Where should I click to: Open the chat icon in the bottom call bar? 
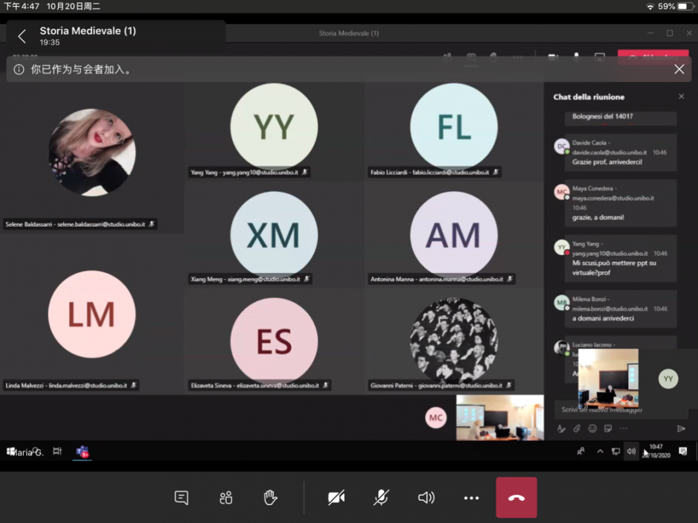coord(181,497)
